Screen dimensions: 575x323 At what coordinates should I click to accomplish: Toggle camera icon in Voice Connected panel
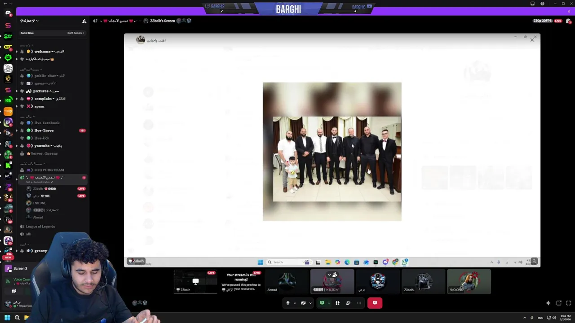14,291
